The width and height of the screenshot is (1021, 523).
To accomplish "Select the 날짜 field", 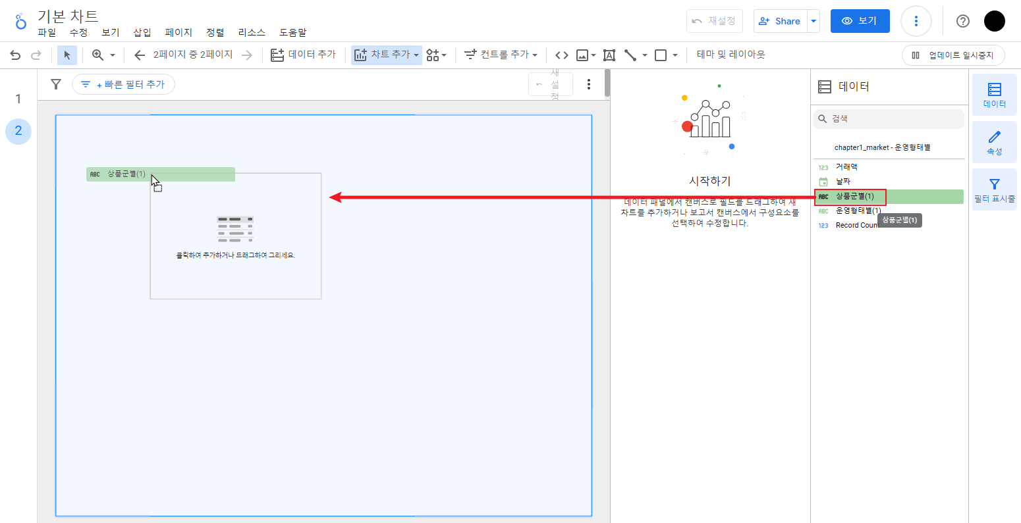I will [889, 182].
